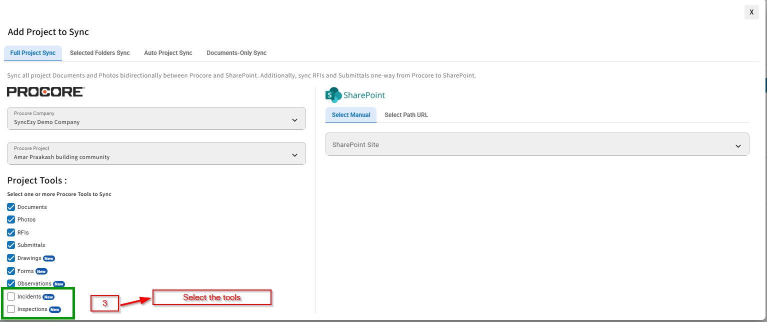This screenshot has width=767, height=322.
Task: Click 'Select one or more Procore Tools' text
Action: click(59, 194)
